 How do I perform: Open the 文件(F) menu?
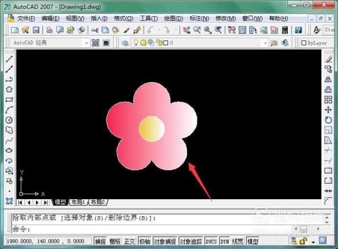(x=26, y=19)
